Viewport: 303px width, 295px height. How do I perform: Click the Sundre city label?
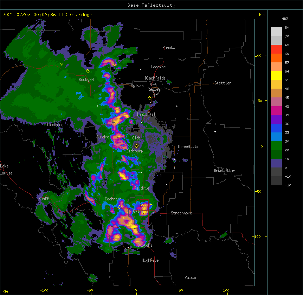103,137
